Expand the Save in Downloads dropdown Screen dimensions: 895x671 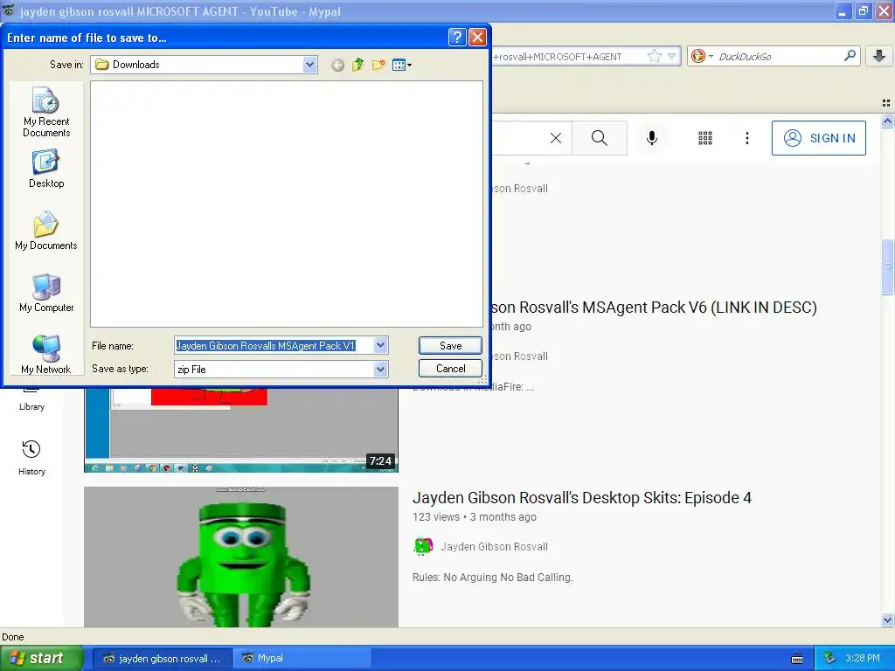pos(309,65)
